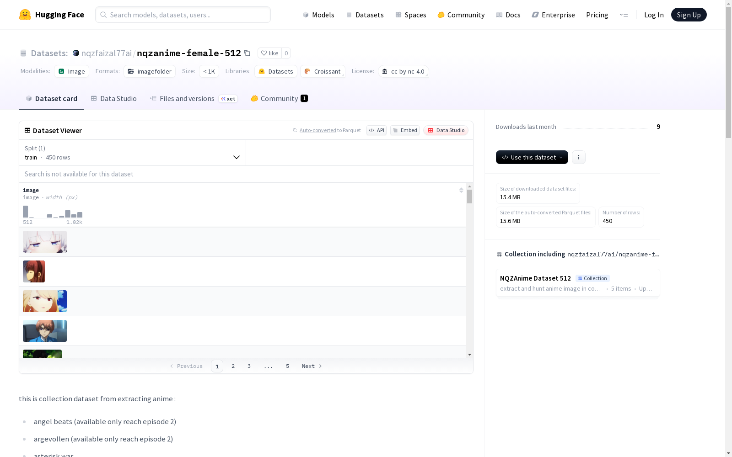
Task: Click argevollen list item text
Action: pyautogui.click(x=103, y=439)
